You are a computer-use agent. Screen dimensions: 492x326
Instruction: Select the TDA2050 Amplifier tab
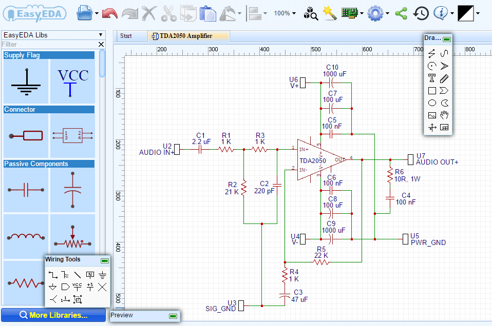pos(188,36)
